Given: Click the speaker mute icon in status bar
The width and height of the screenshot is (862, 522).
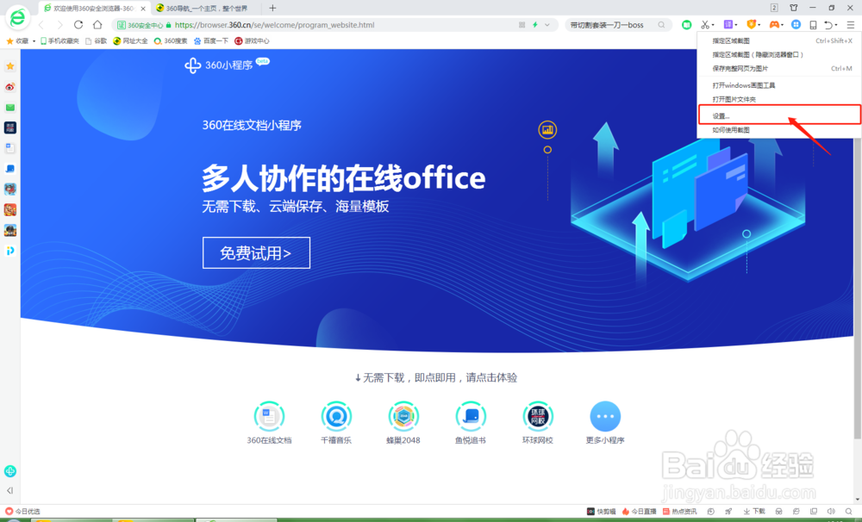Looking at the screenshot, I should [831, 512].
